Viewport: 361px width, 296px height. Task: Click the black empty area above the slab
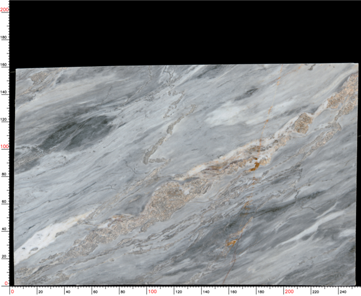pos(184,32)
